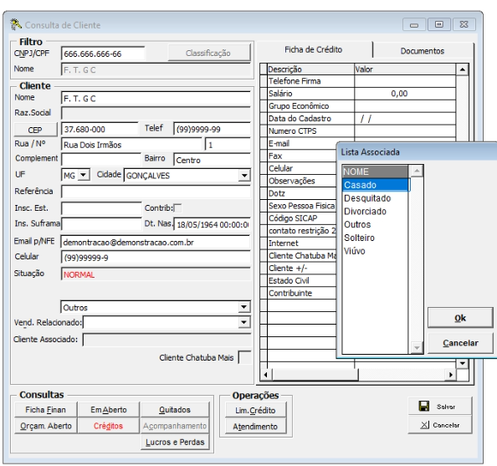
Task: Click the application icon in title bar
Action: click(16, 24)
